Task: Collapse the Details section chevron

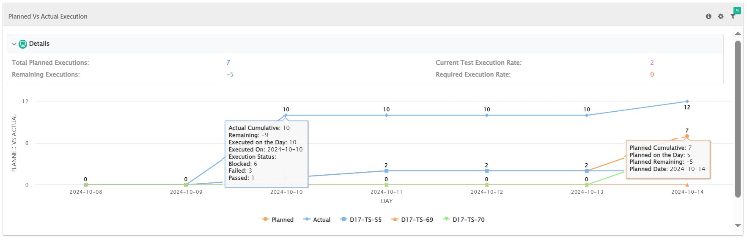Action: coord(14,44)
